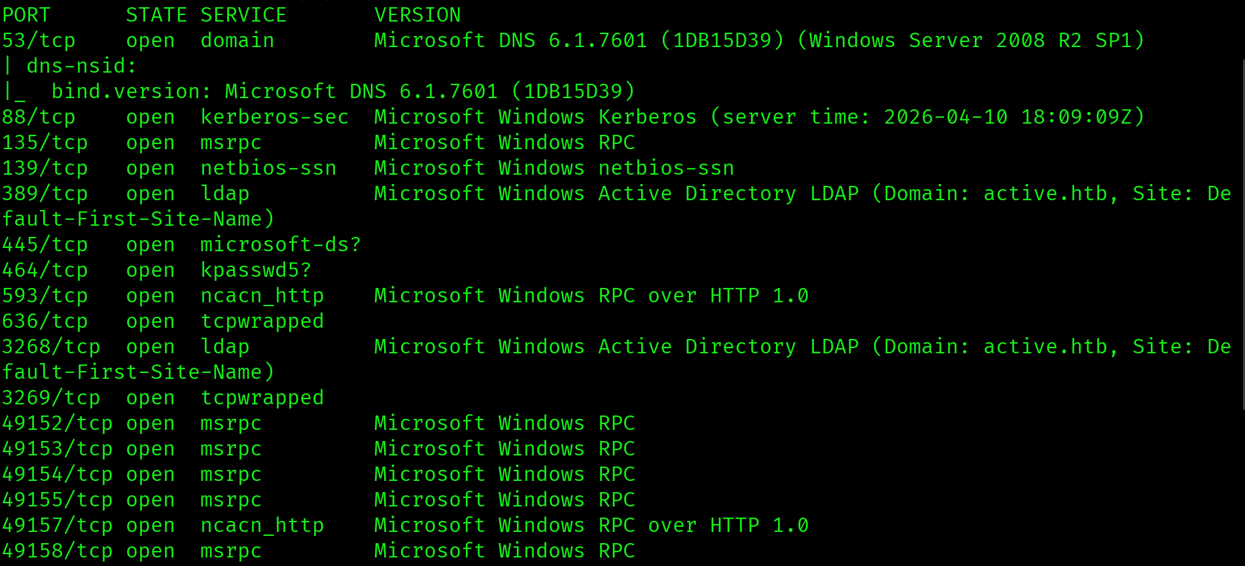This screenshot has width=1245, height=566.
Task: Click the 636/tcp port entry
Action: [44, 321]
